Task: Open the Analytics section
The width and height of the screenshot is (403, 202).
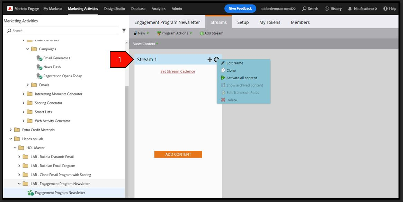Action: (159, 9)
